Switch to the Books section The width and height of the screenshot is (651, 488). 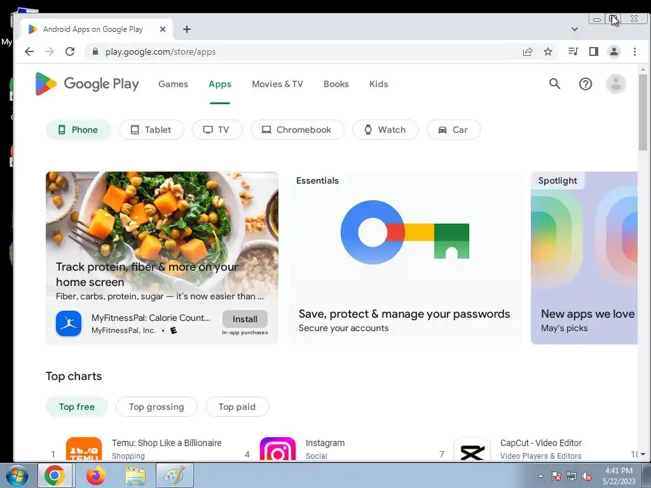tap(336, 84)
